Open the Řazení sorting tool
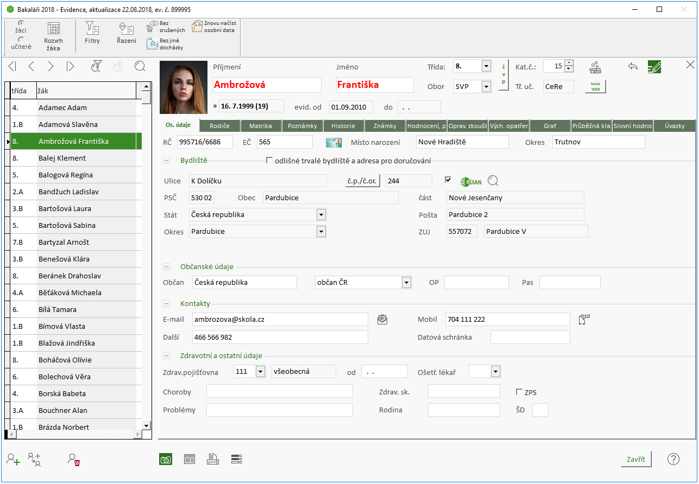 [126, 34]
